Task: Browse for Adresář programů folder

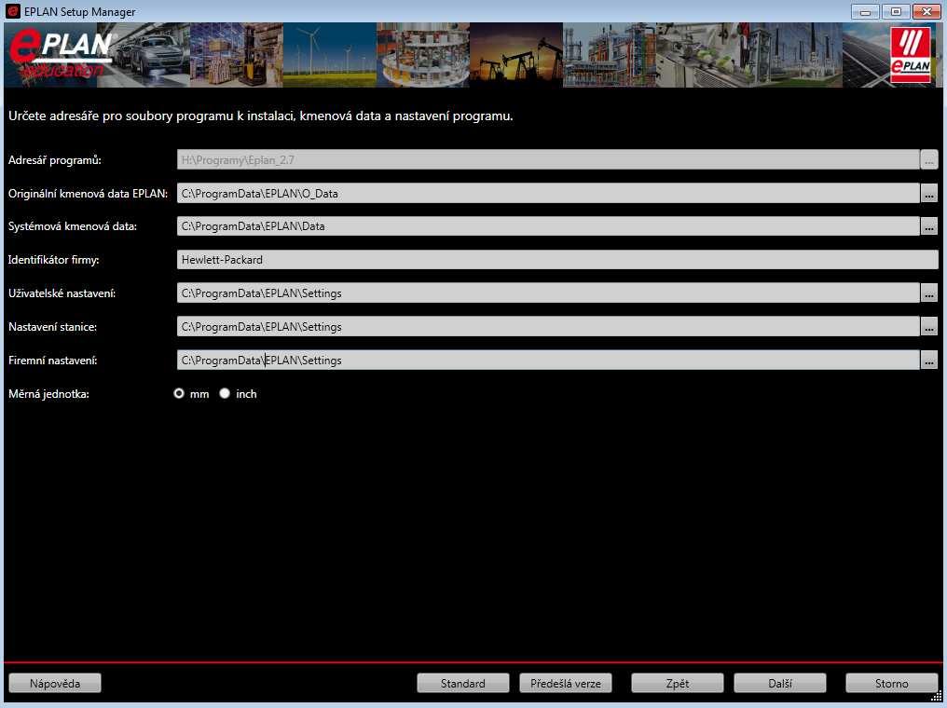Action: (x=929, y=160)
